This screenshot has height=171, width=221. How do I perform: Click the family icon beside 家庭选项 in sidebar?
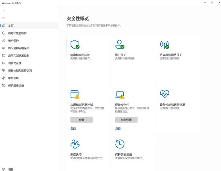click(x=4, y=78)
